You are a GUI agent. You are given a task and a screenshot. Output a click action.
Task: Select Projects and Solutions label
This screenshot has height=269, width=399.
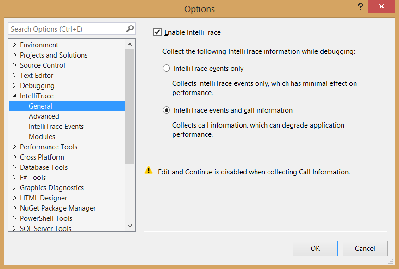(53, 55)
